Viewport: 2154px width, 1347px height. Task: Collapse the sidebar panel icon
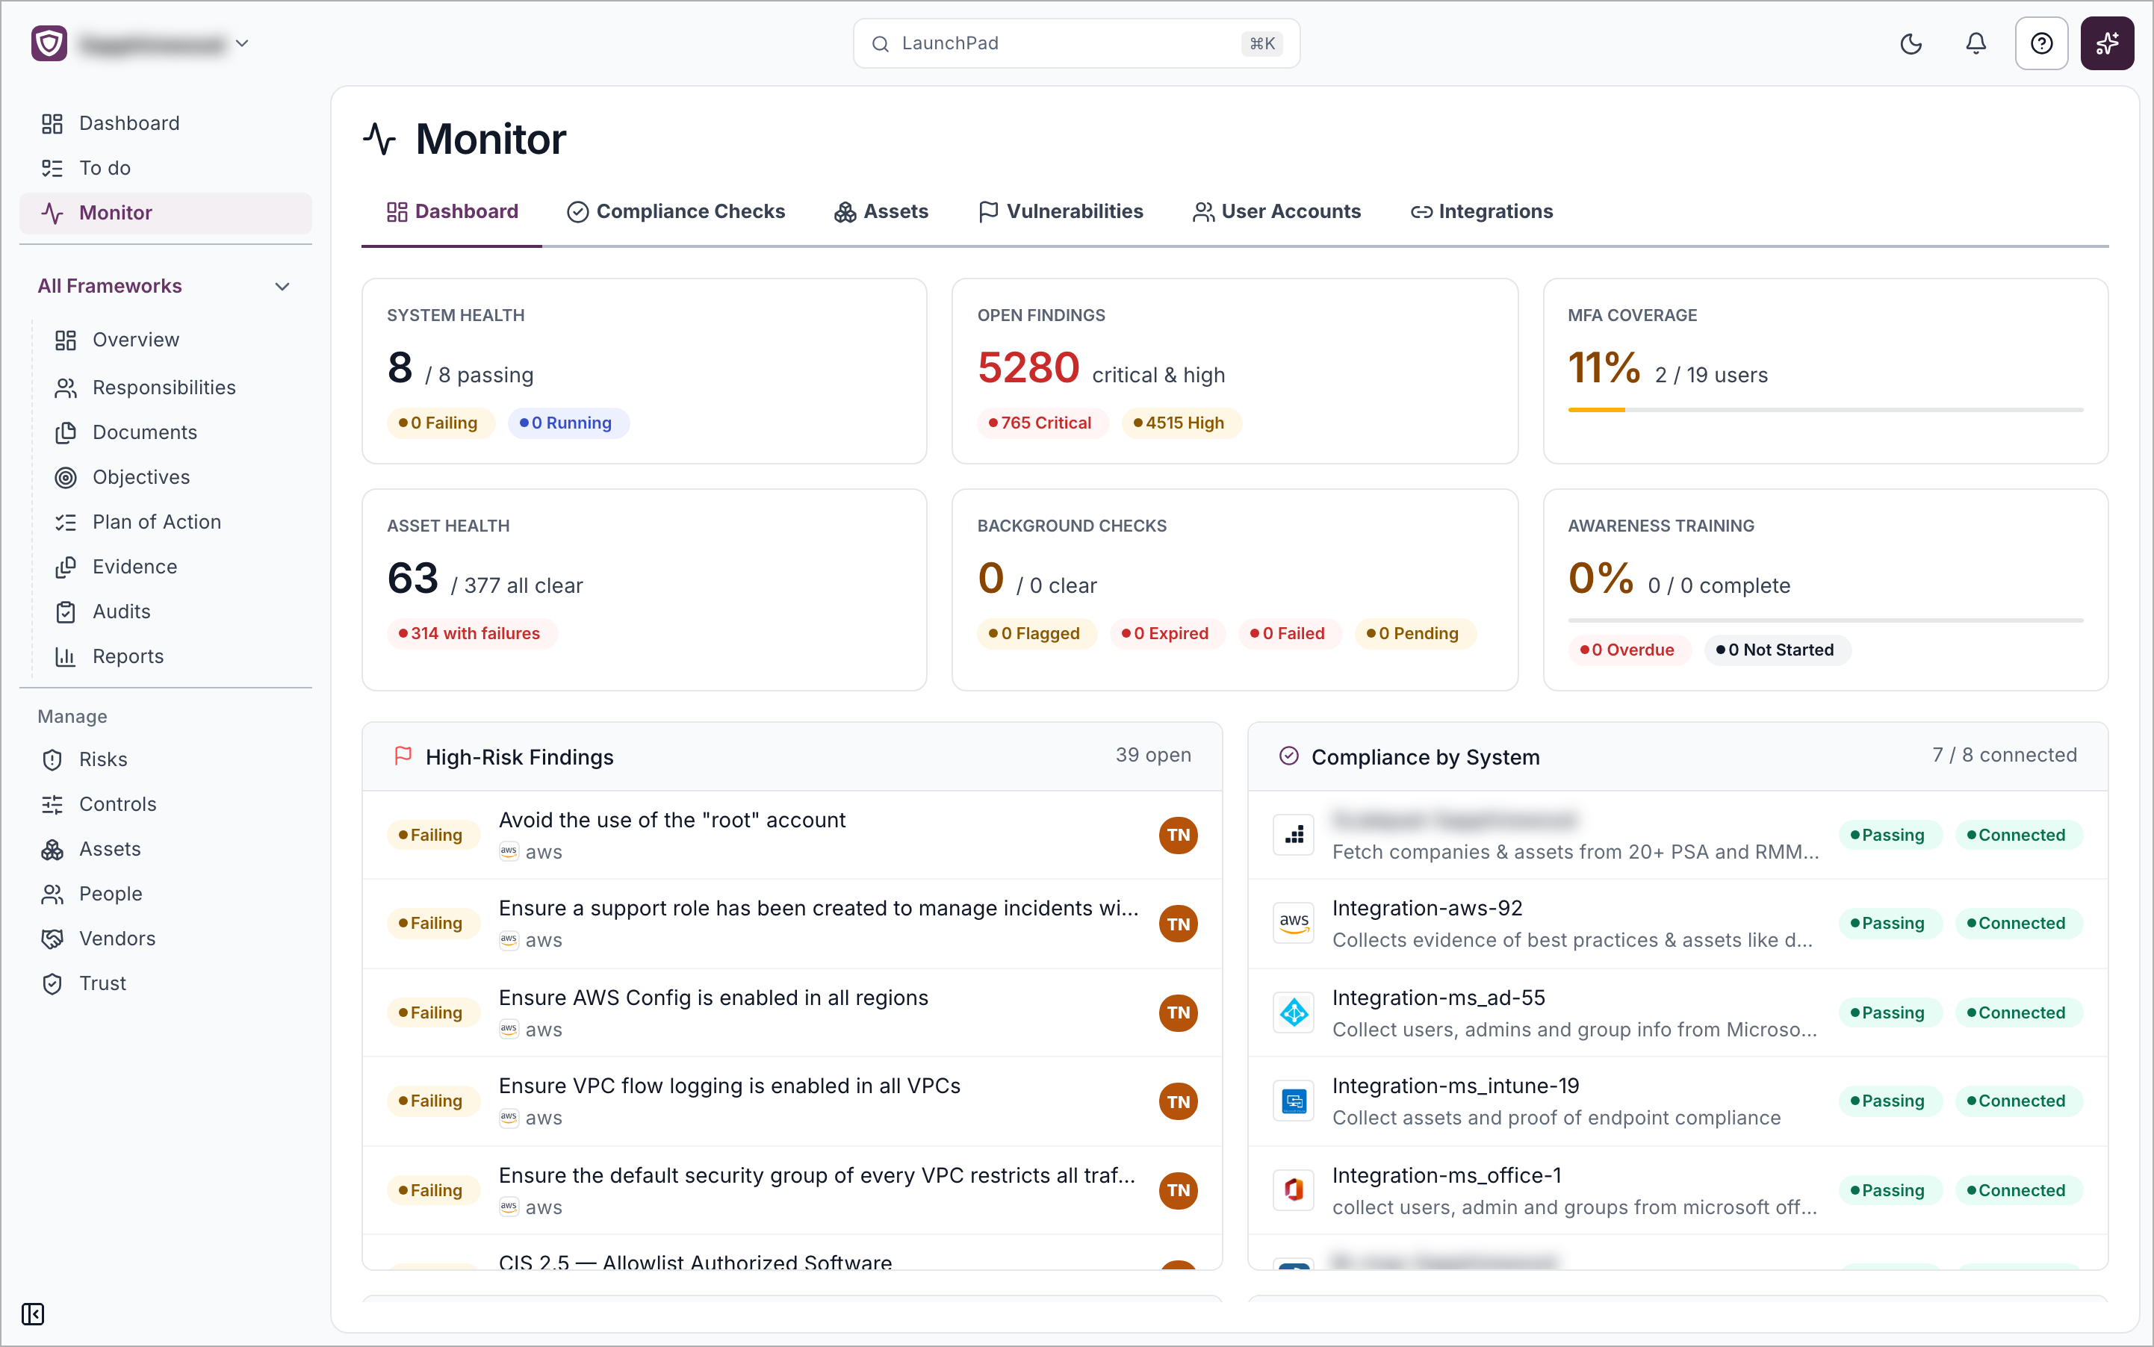coord(33,1313)
